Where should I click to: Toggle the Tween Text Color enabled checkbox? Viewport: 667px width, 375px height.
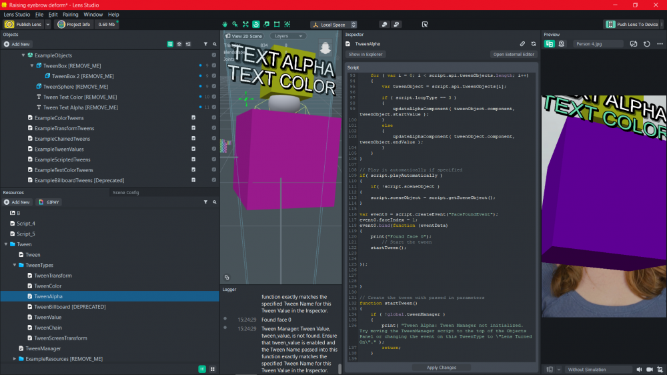point(214,97)
